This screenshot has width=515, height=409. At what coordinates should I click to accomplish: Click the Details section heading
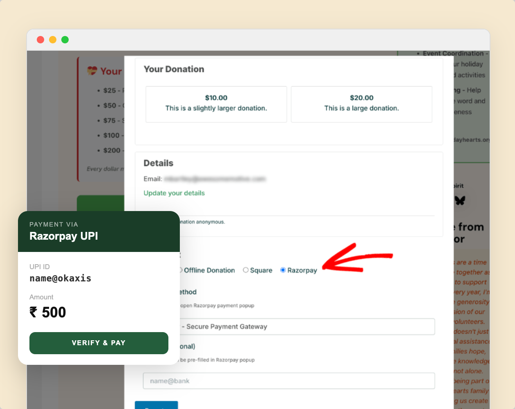coord(158,163)
